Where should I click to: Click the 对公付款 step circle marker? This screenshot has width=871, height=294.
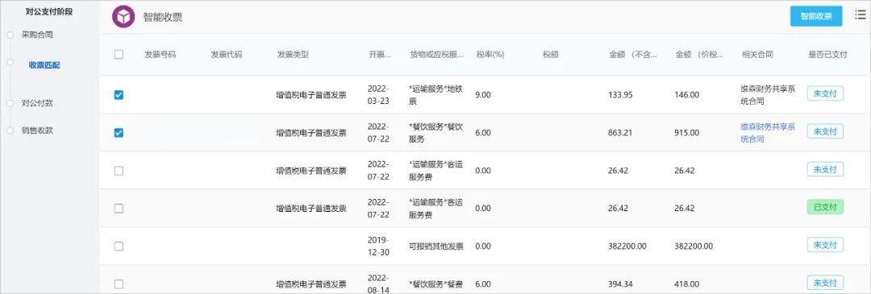point(10,103)
